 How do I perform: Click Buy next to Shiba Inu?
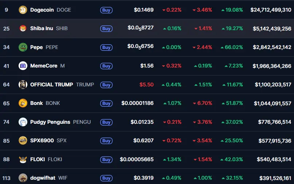coord(106,28)
